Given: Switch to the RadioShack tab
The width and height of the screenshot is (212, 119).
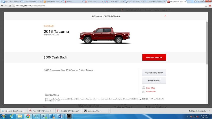Looking at the screenshot, I should 94,2.
